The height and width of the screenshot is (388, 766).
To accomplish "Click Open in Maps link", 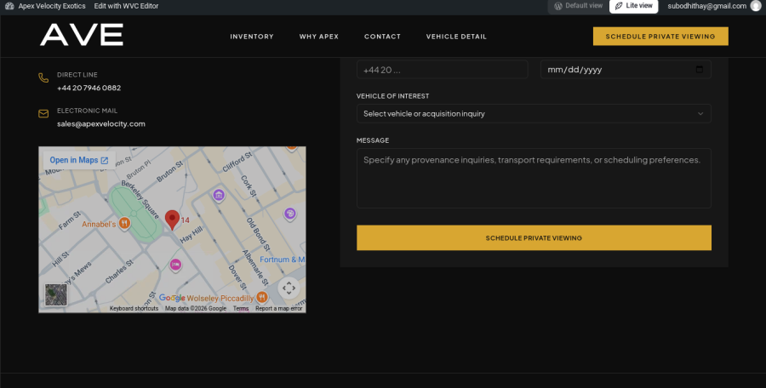I will coord(79,160).
